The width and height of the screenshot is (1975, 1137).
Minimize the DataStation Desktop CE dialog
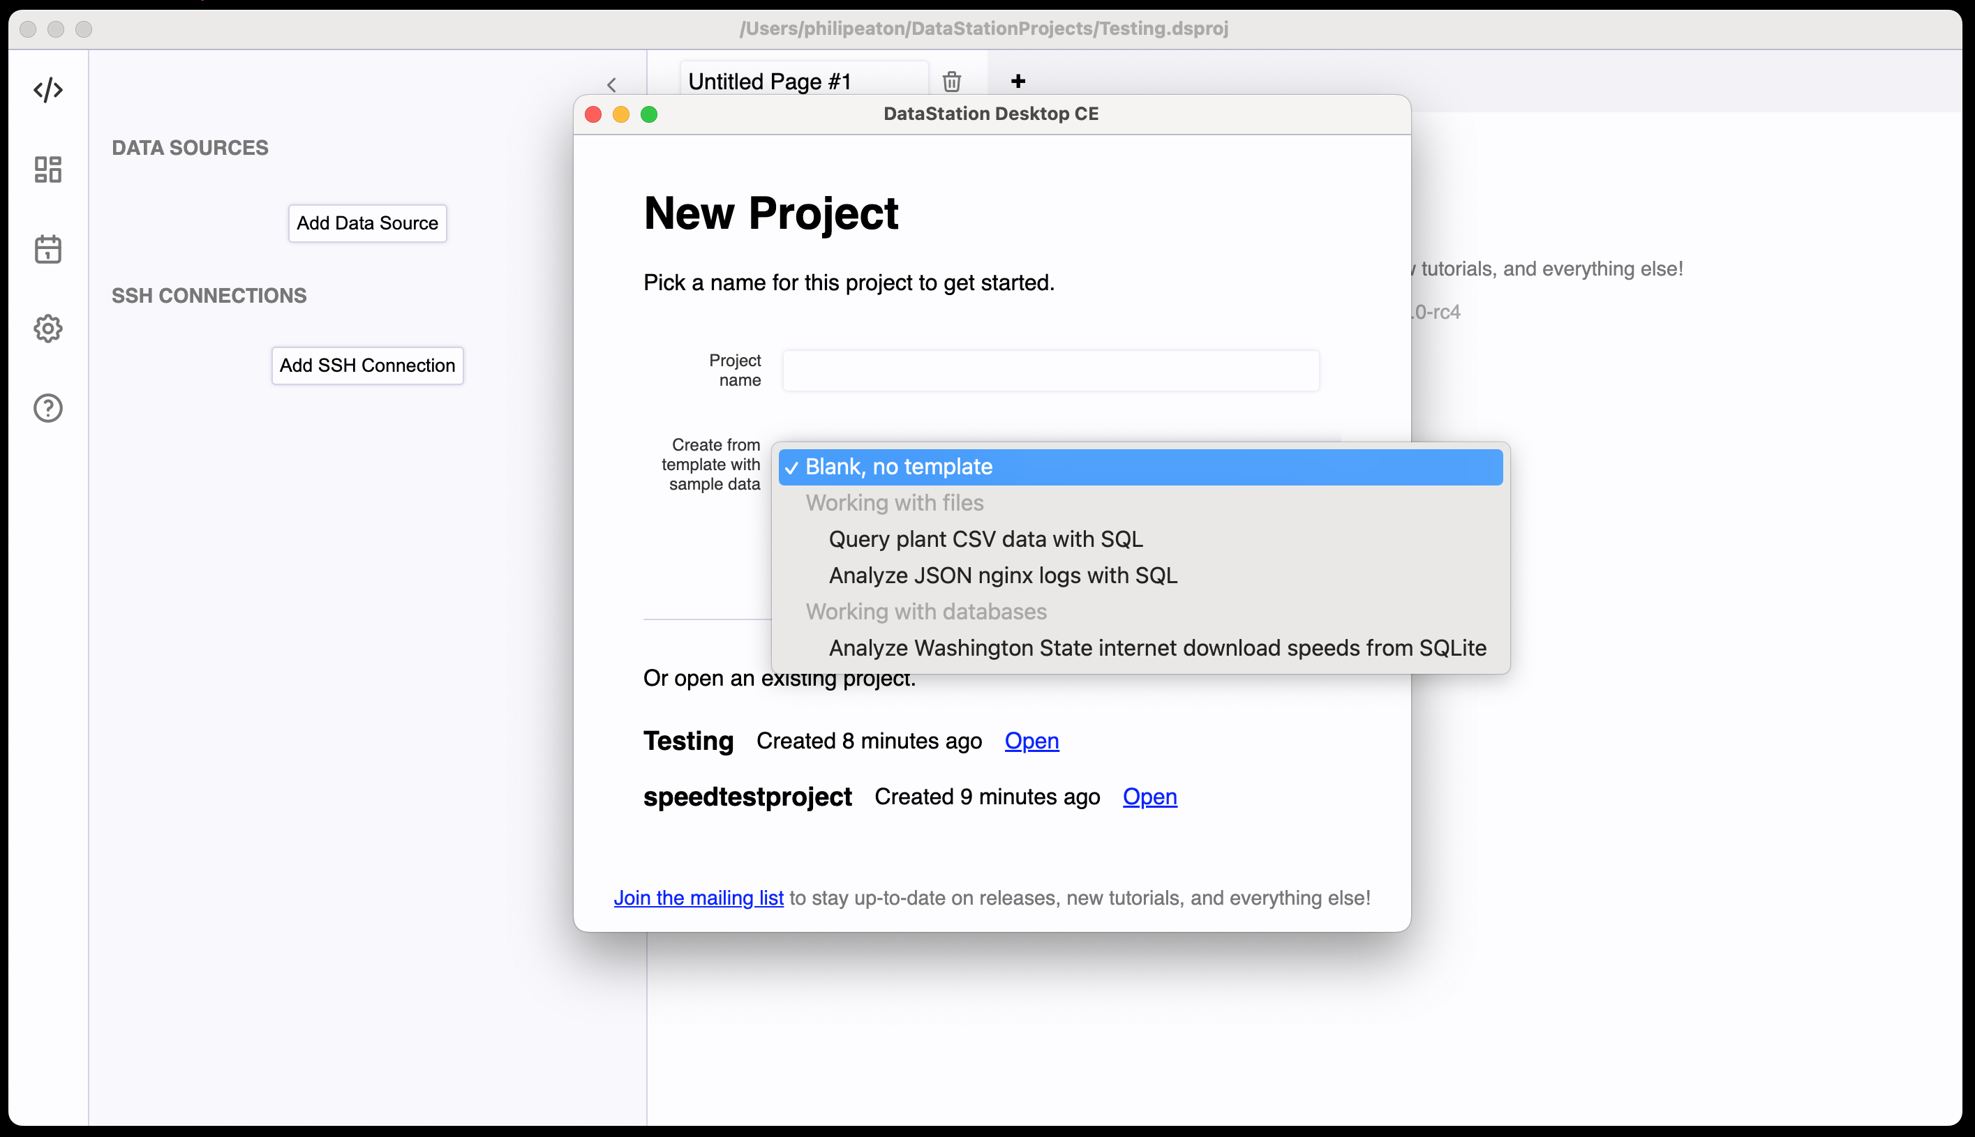(x=621, y=114)
